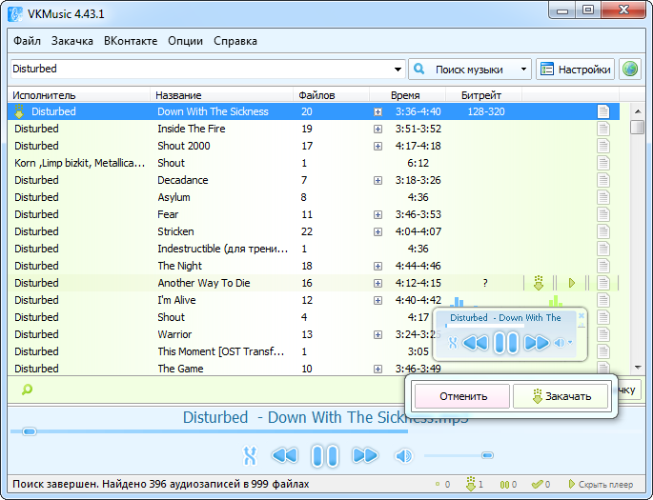Skip to next track in main player
Screen dimensions: 653x500
(365, 455)
